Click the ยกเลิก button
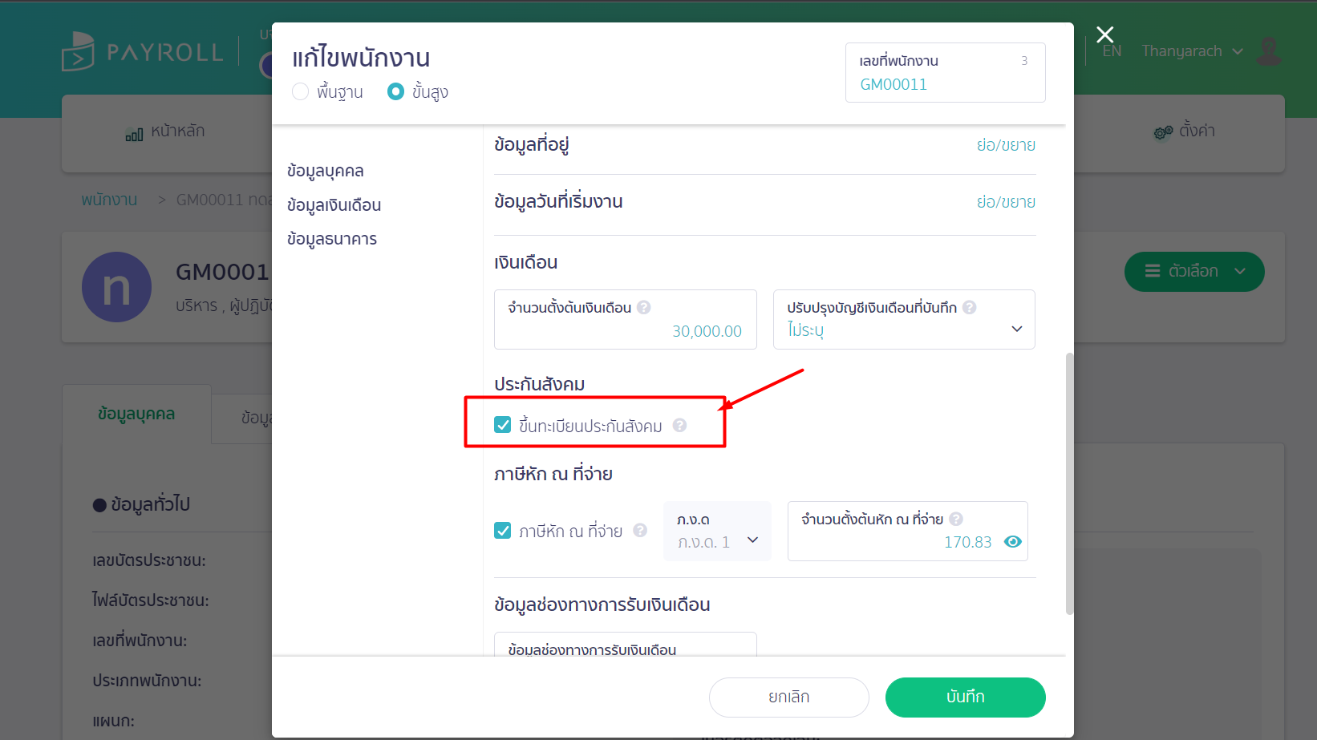 [x=789, y=698]
